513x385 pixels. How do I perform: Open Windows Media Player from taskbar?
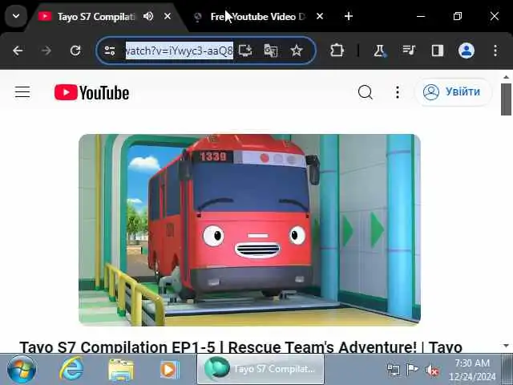[x=169, y=370]
